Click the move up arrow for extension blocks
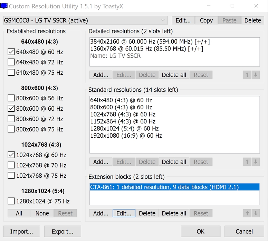268x241 pixels. click(247, 213)
